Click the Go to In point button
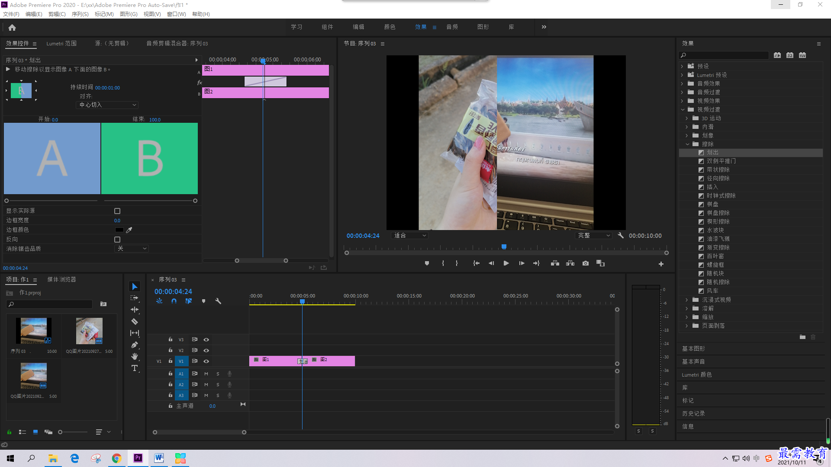 pyautogui.click(x=476, y=263)
